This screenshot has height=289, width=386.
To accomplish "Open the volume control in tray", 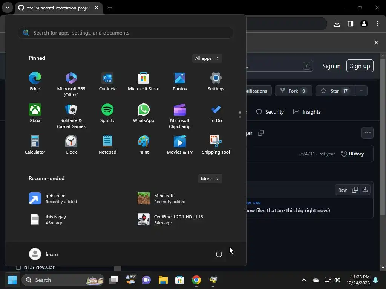I will click(337, 280).
